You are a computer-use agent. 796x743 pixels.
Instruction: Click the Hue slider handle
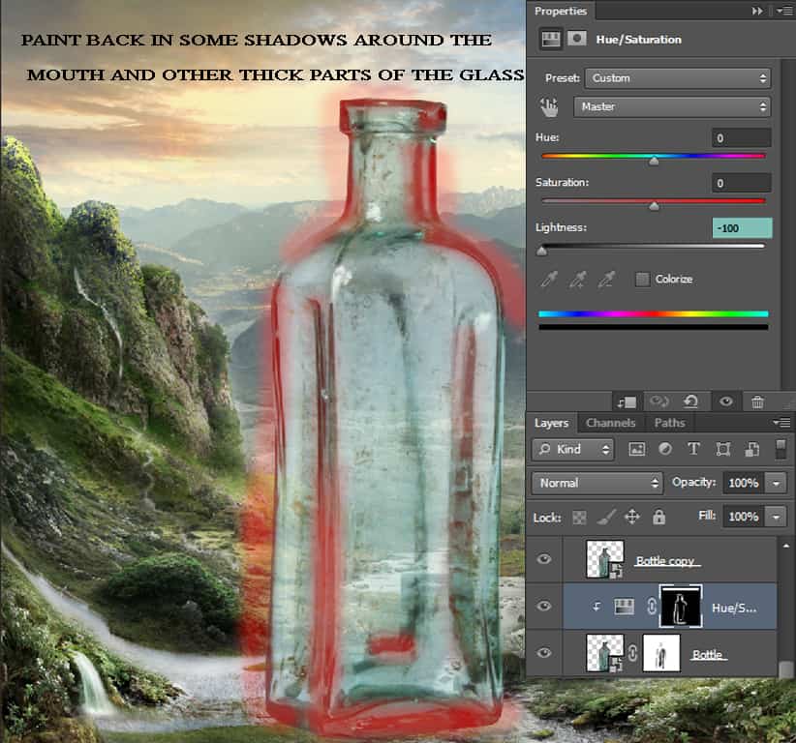pos(654,161)
